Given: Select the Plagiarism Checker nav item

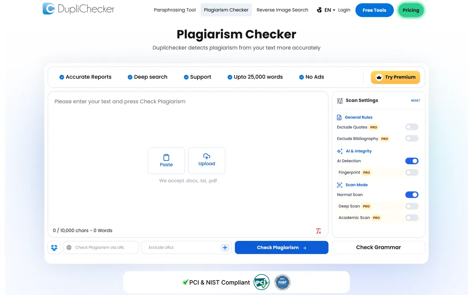Looking at the screenshot, I should (226, 10).
